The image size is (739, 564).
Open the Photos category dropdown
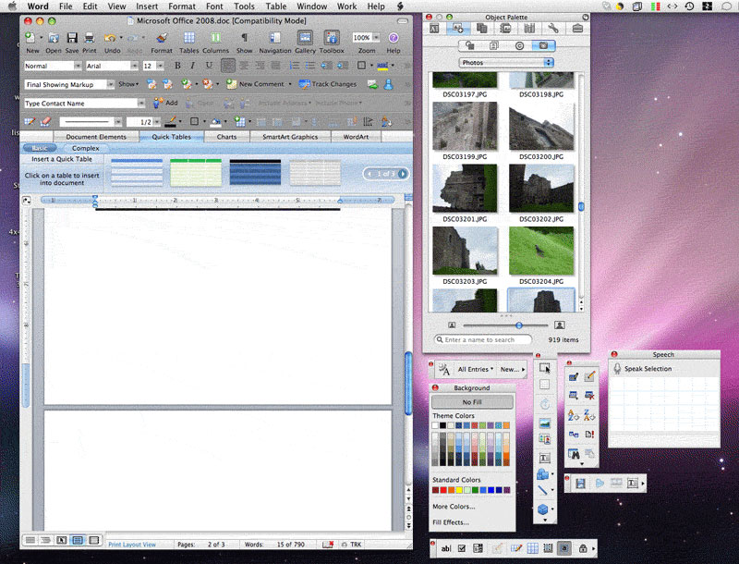point(506,63)
